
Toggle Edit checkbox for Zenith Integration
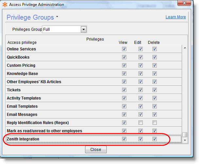pyautogui.click(x=140, y=139)
